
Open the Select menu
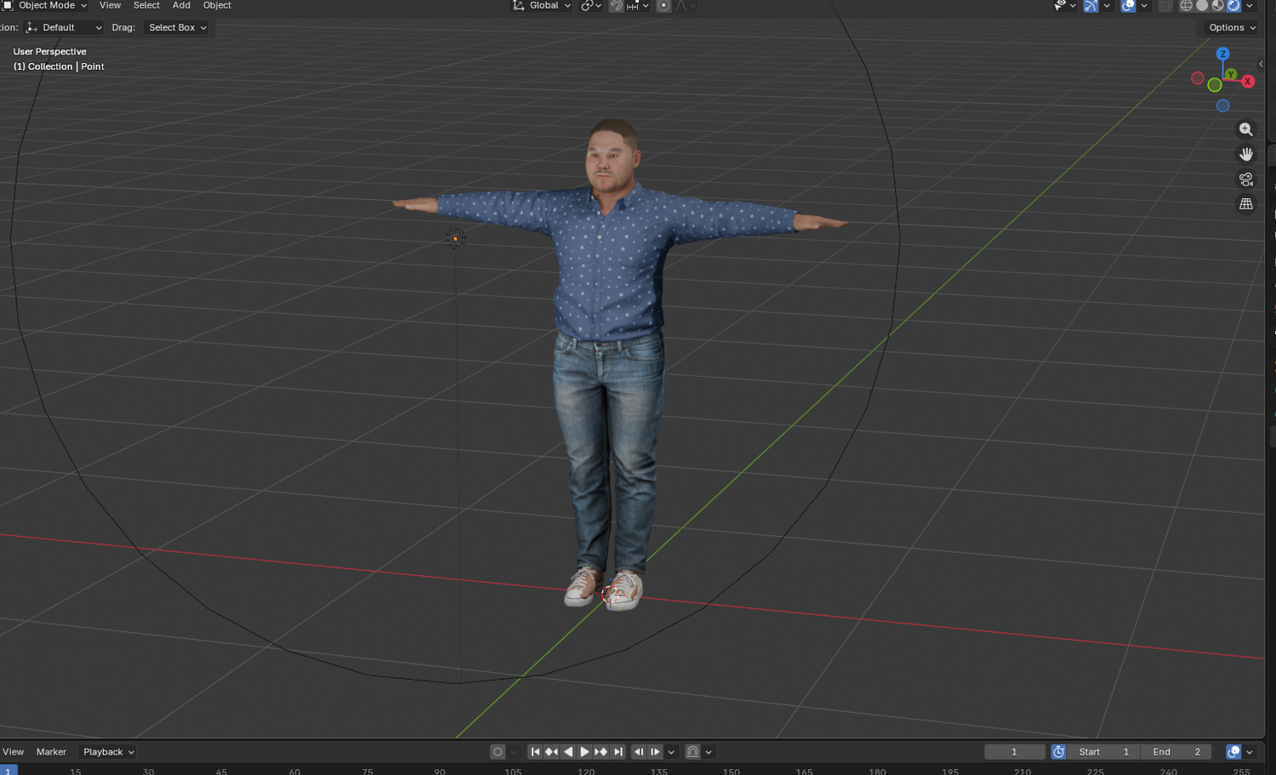click(146, 6)
